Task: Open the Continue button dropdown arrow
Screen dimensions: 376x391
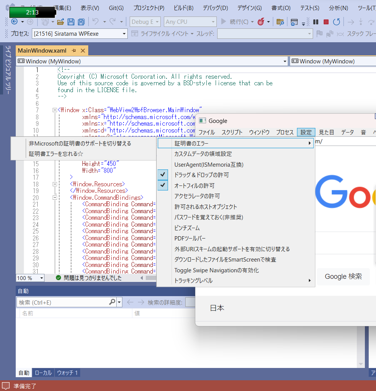Action: pyautogui.click(x=252, y=22)
